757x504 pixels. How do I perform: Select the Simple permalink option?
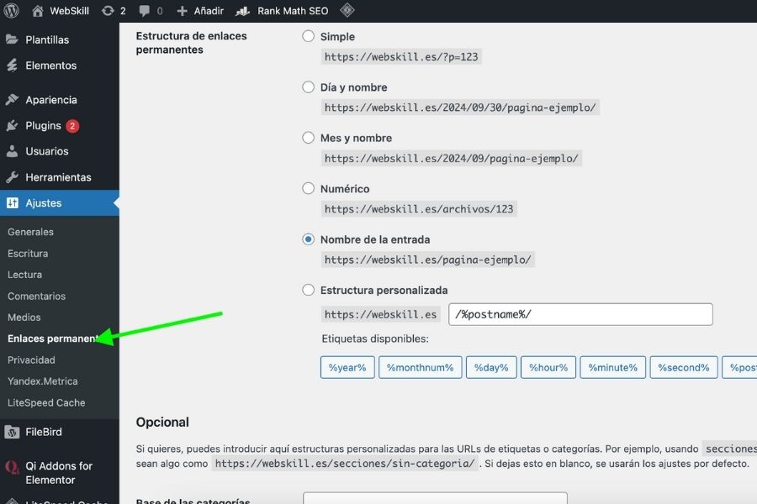point(308,36)
